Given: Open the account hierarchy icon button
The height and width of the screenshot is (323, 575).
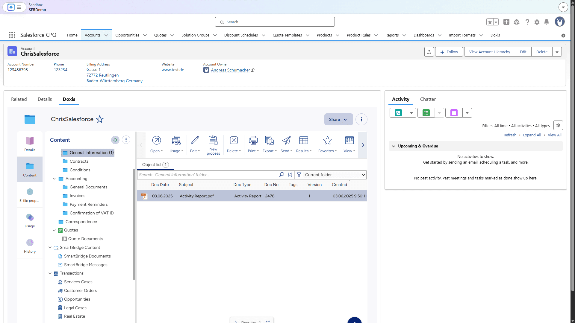Looking at the screenshot, I should point(429,52).
